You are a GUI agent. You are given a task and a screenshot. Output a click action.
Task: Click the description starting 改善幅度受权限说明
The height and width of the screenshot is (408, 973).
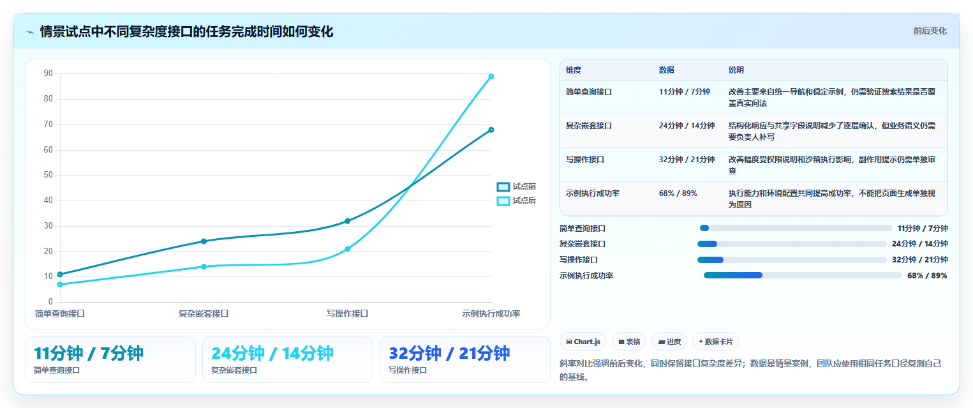(x=832, y=165)
